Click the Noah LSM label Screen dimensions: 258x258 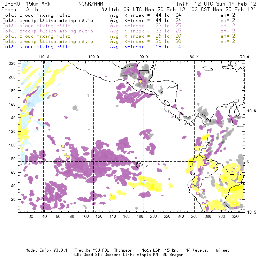pos(152,250)
